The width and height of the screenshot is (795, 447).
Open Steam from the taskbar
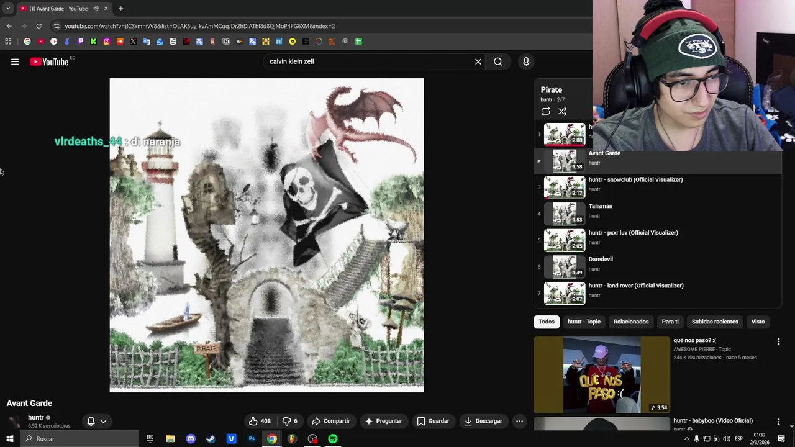coord(211,439)
